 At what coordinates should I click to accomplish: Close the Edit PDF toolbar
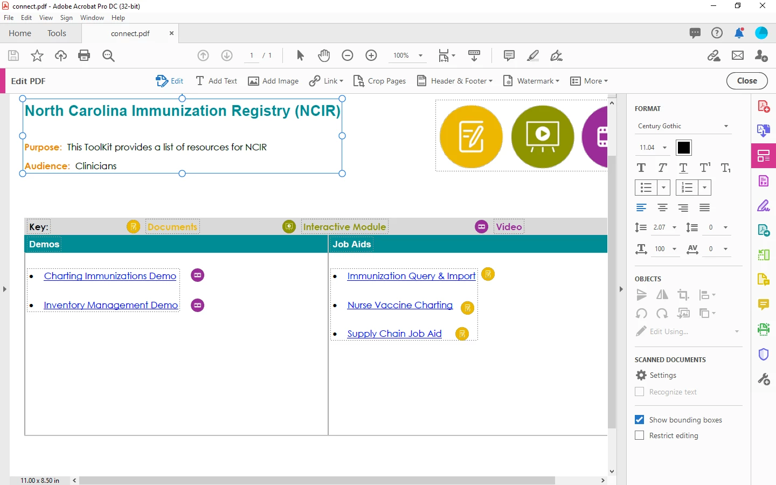747,81
